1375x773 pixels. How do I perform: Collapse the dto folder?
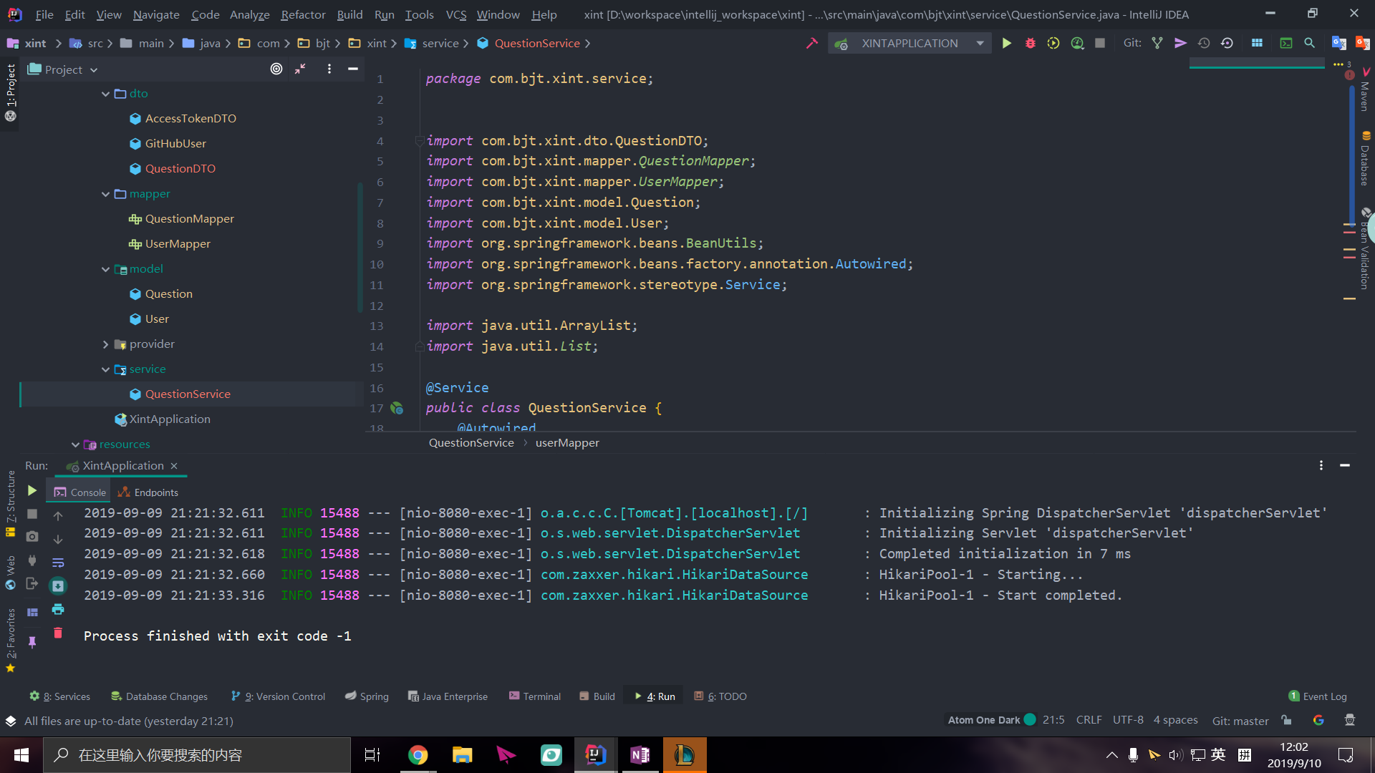(105, 94)
